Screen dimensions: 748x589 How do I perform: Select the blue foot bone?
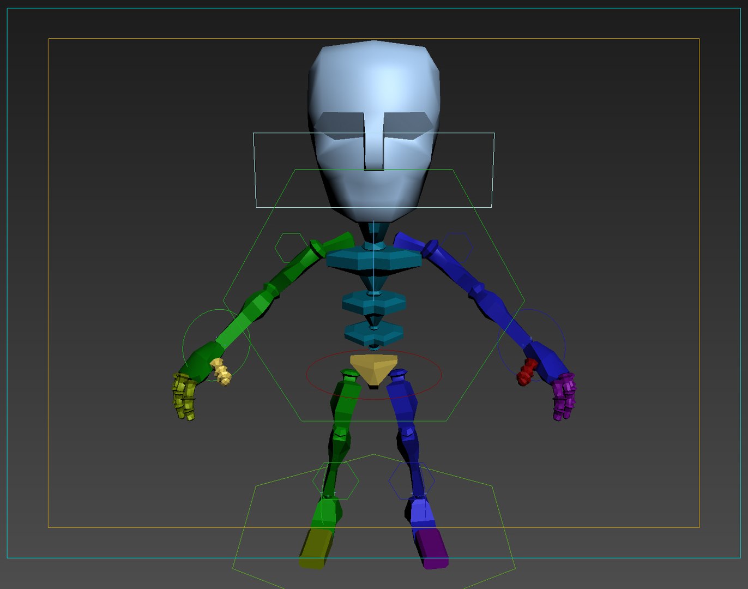(422, 513)
